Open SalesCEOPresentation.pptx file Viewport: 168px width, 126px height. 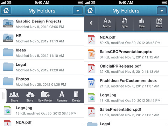coord(126,54)
